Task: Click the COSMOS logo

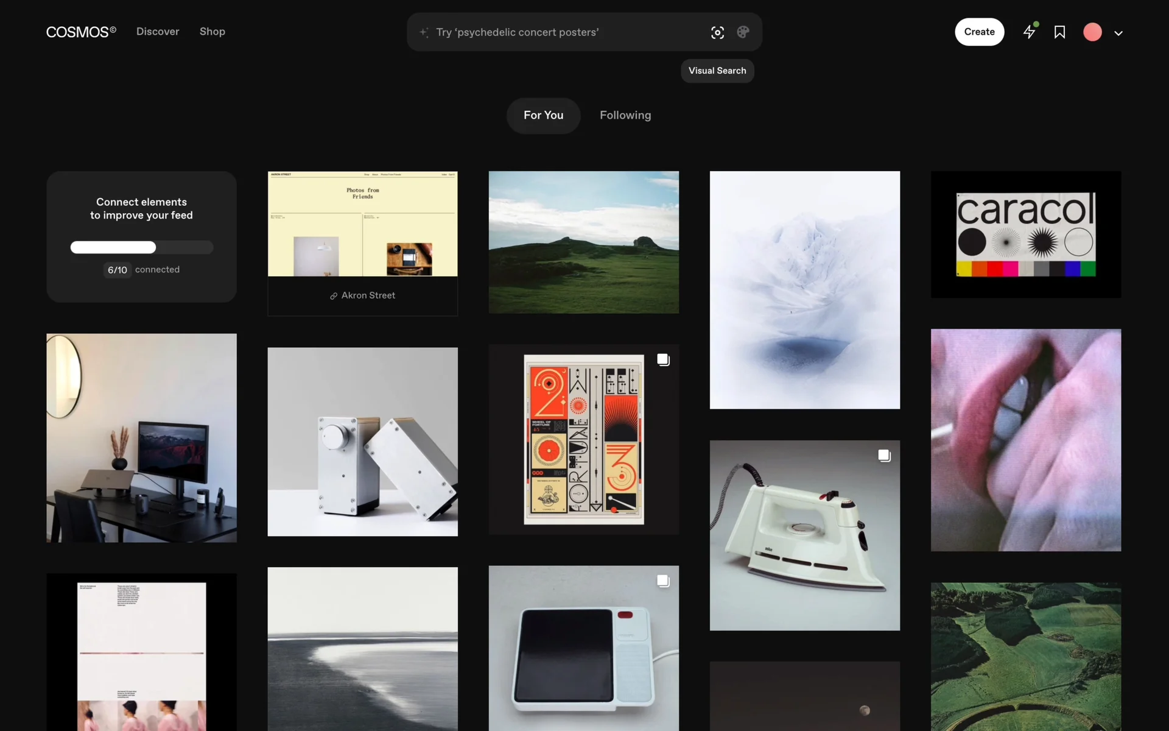Action: (81, 32)
